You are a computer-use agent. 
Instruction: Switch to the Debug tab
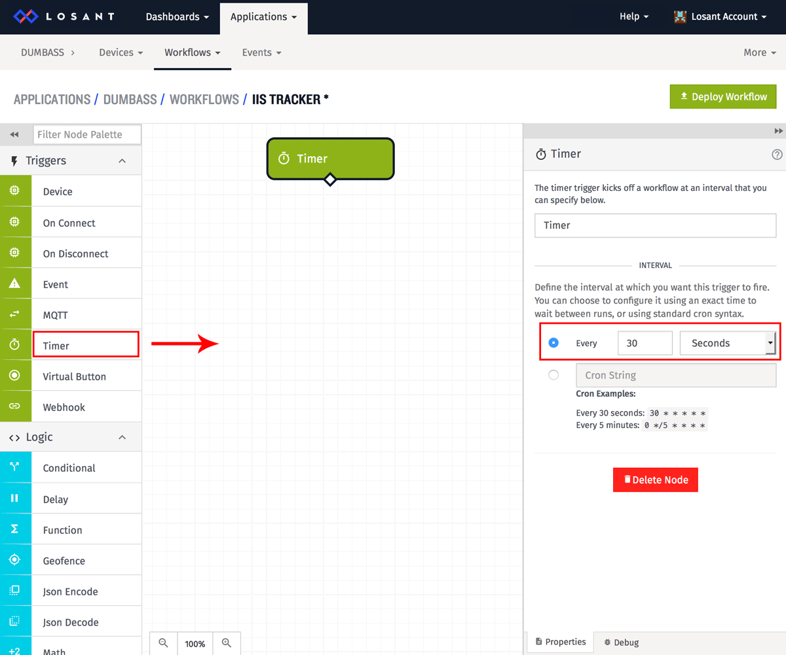click(x=621, y=643)
